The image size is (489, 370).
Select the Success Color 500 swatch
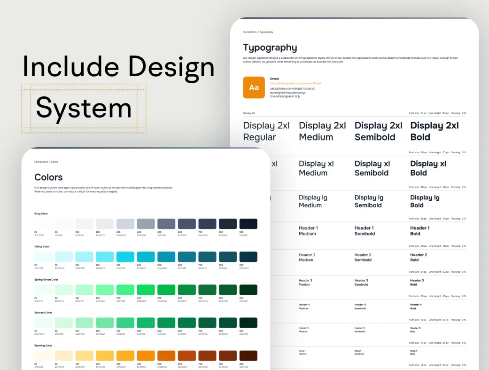pos(166,323)
